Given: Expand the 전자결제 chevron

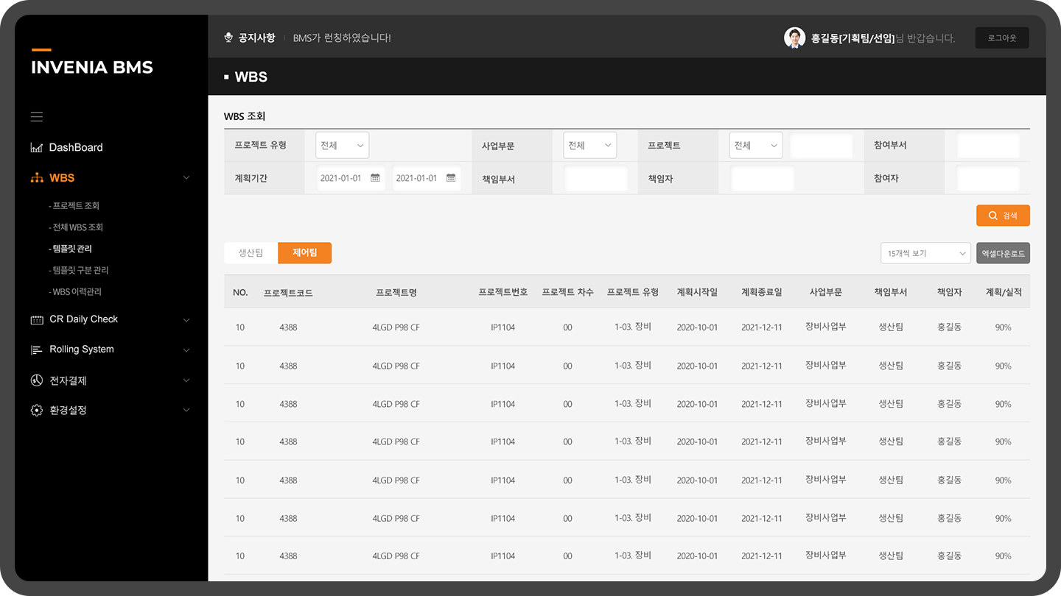Looking at the screenshot, I should [x=186, y=380].
